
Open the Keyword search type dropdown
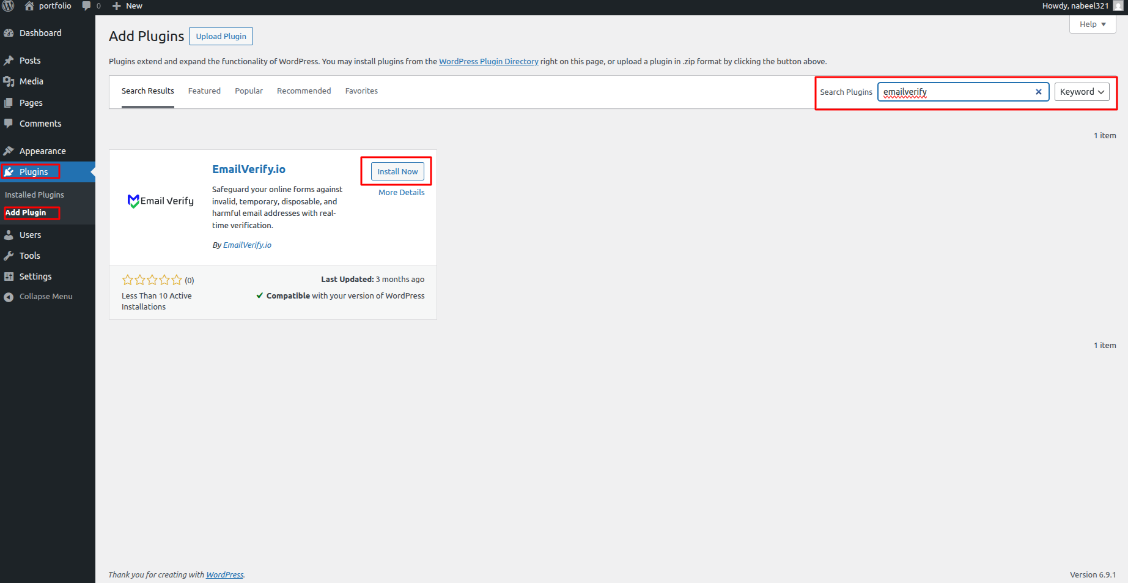click(1082, 92)
